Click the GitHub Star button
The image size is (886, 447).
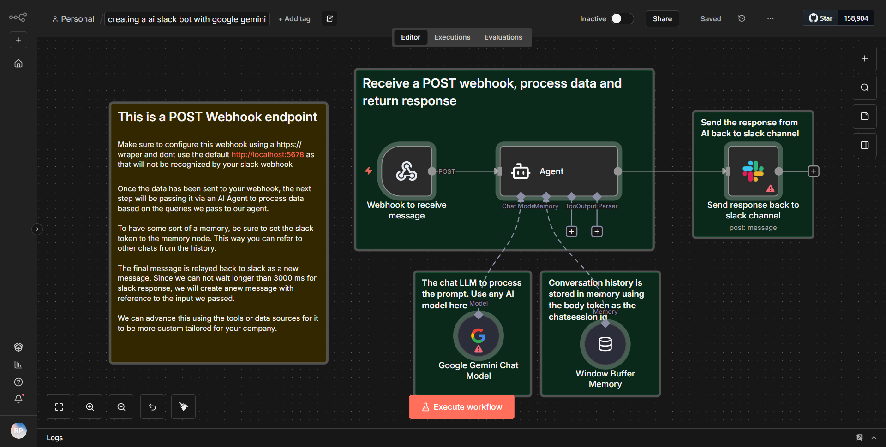point(821,18)
